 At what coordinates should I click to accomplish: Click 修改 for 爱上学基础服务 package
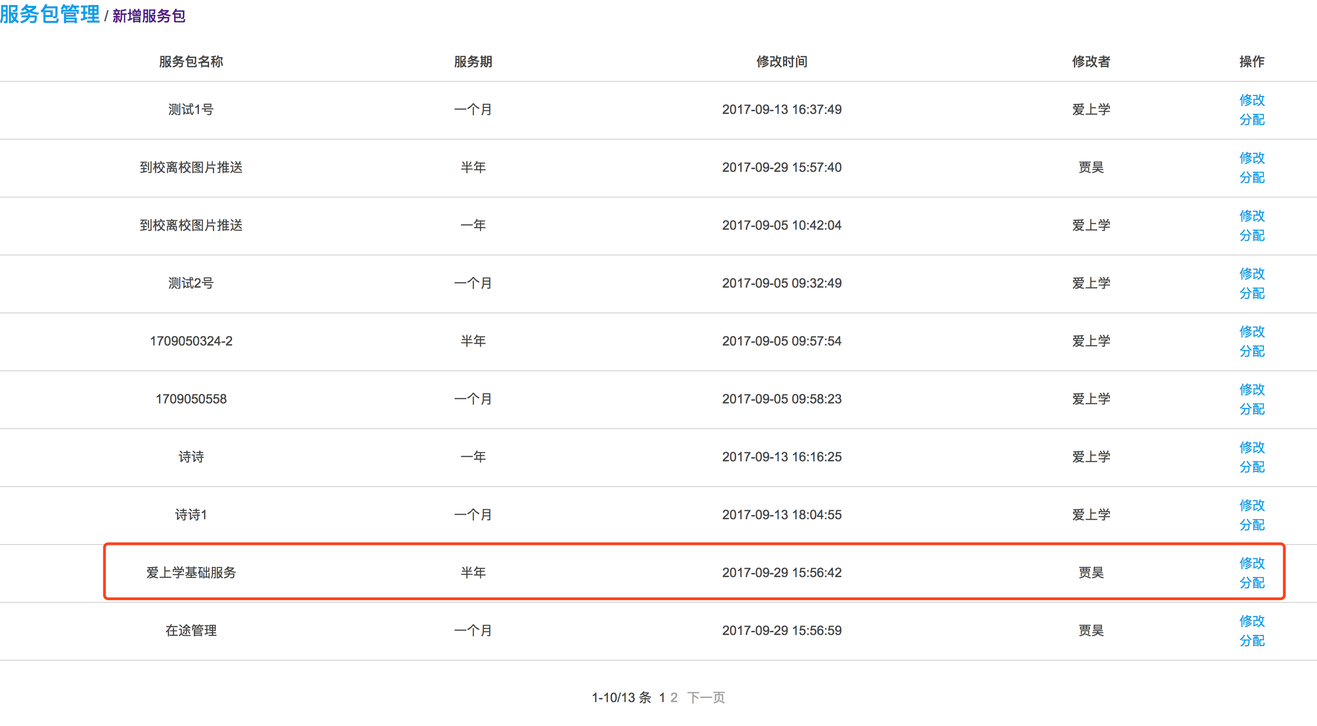coord(1252,563)
